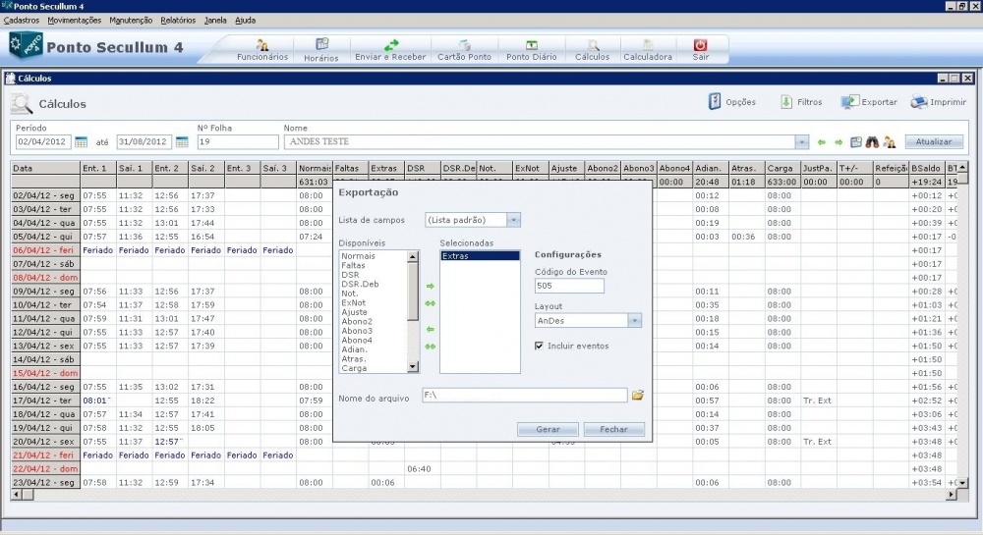Click the employee people icon beside binoculars

889,142
